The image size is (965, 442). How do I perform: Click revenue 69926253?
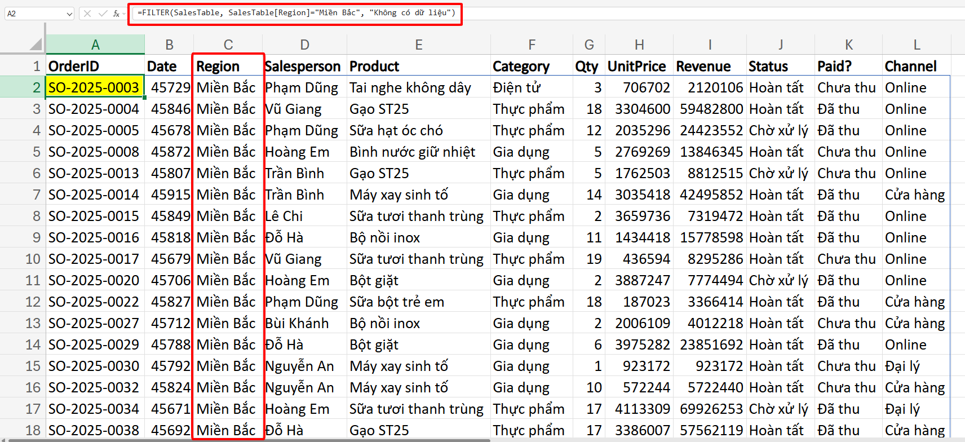click(x=710, y=409)
